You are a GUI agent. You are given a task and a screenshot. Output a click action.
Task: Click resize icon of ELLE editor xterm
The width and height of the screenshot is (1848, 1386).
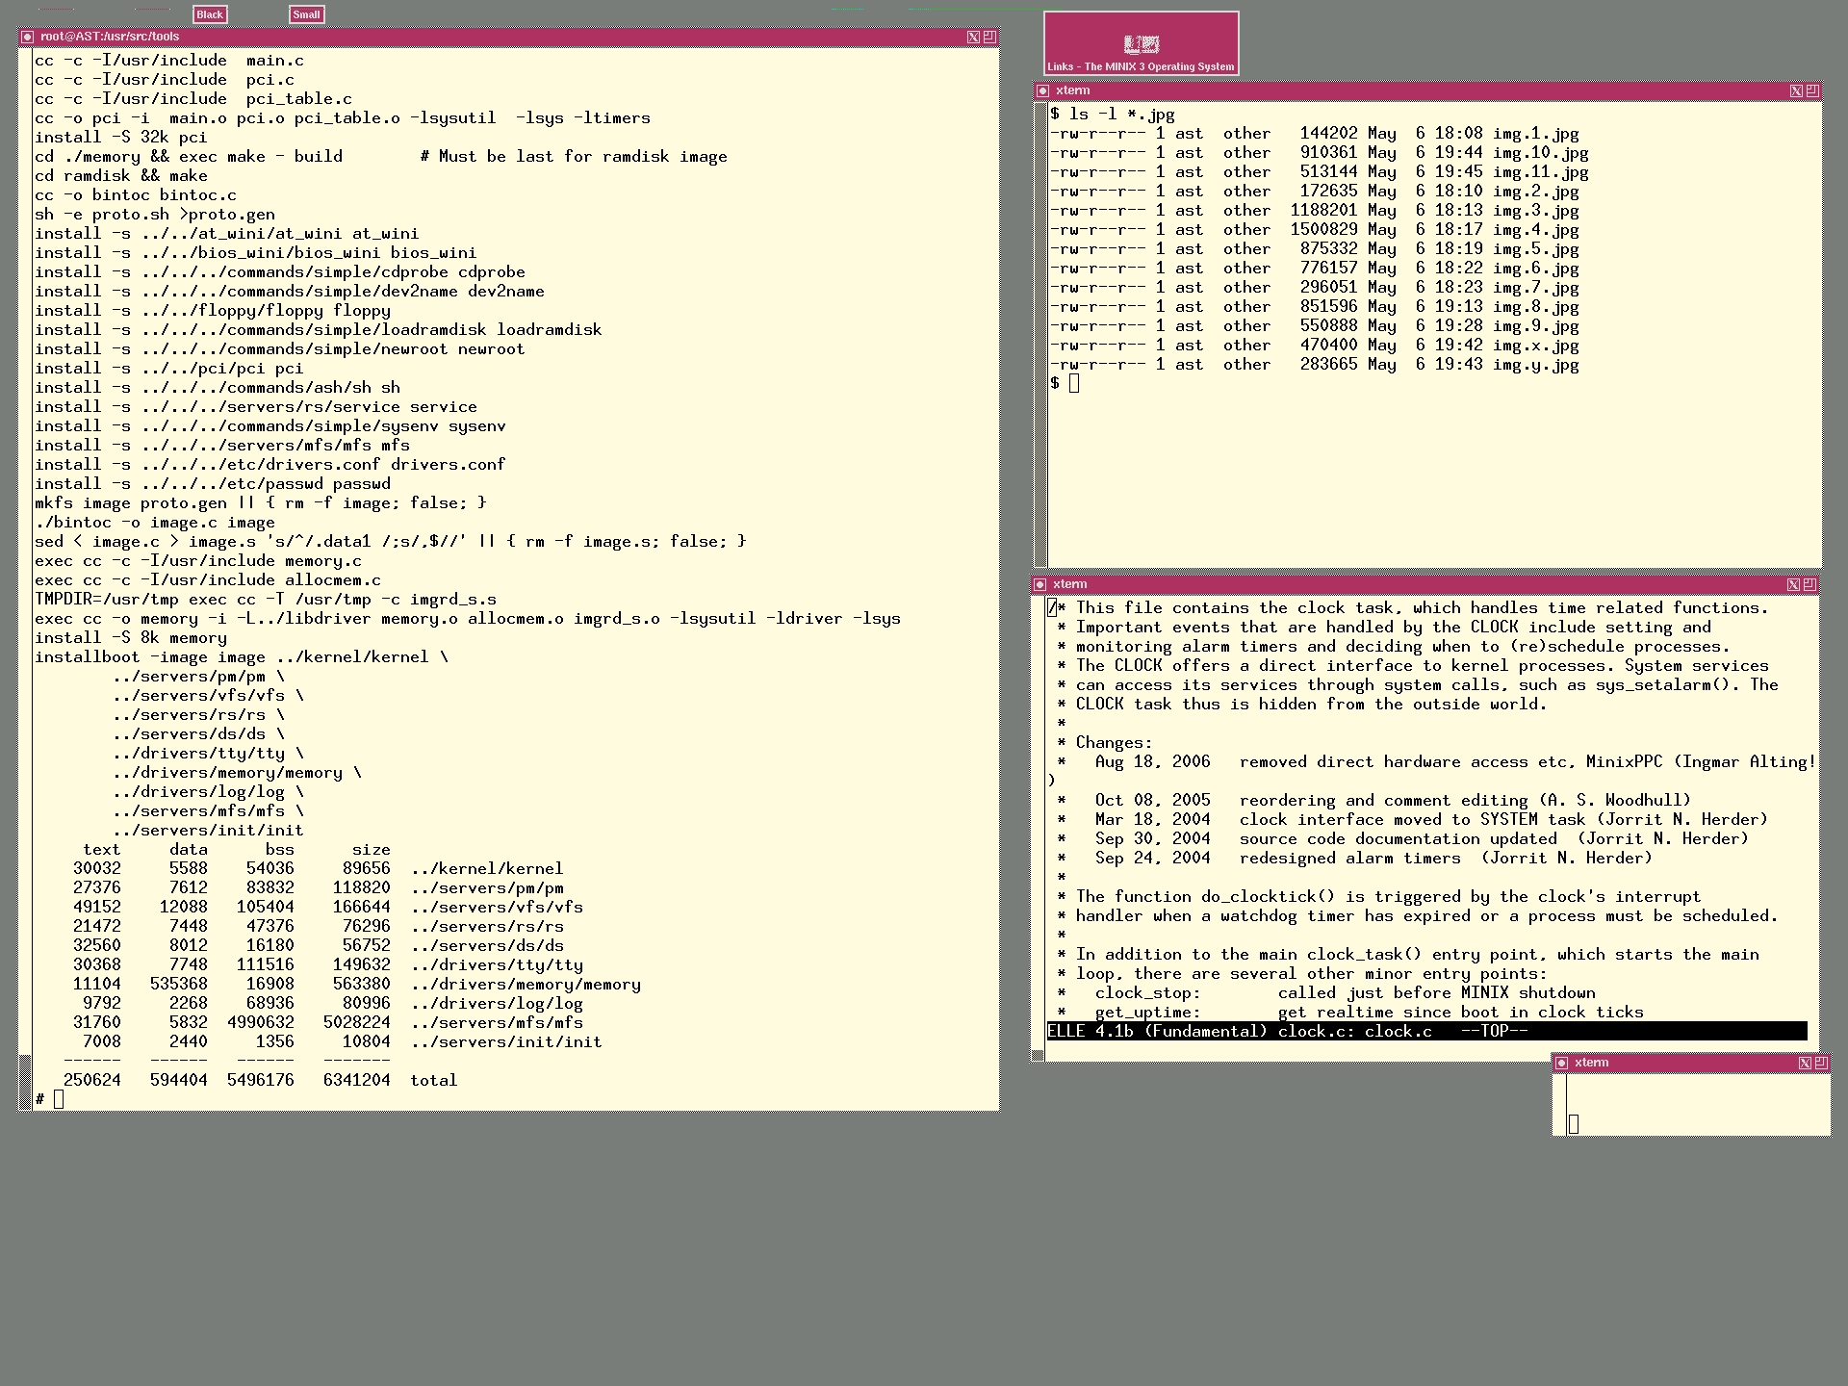pos(1809,584)
